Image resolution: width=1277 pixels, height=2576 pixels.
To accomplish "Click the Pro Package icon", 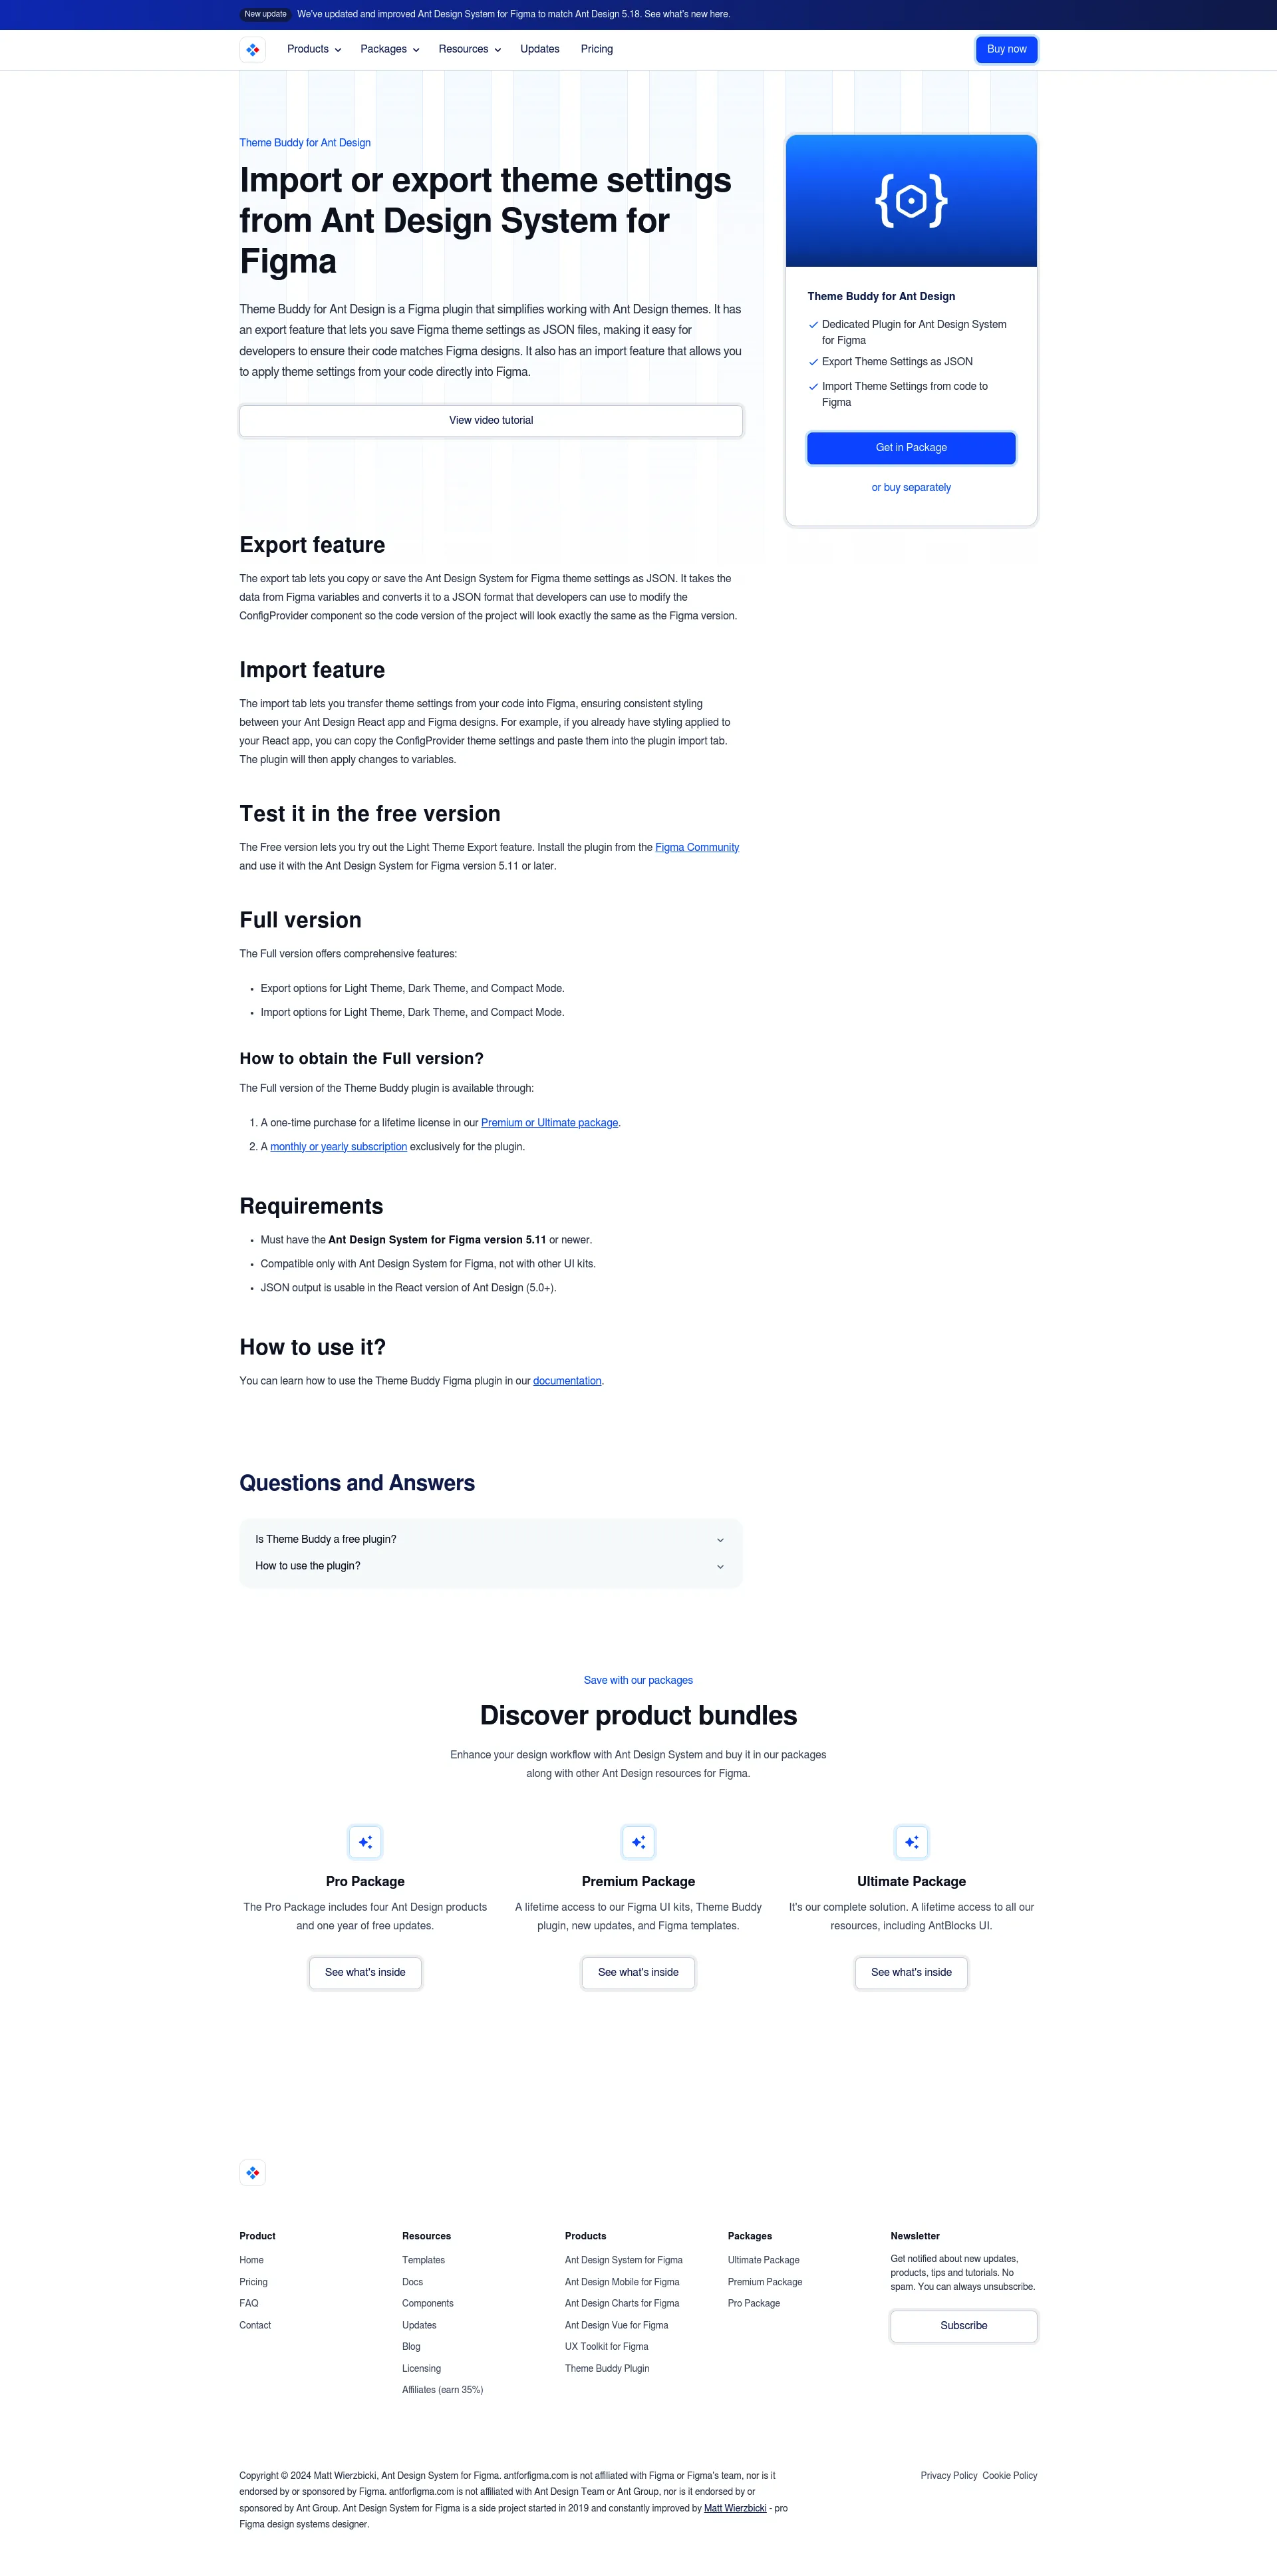I will (x=364, y=1840).
